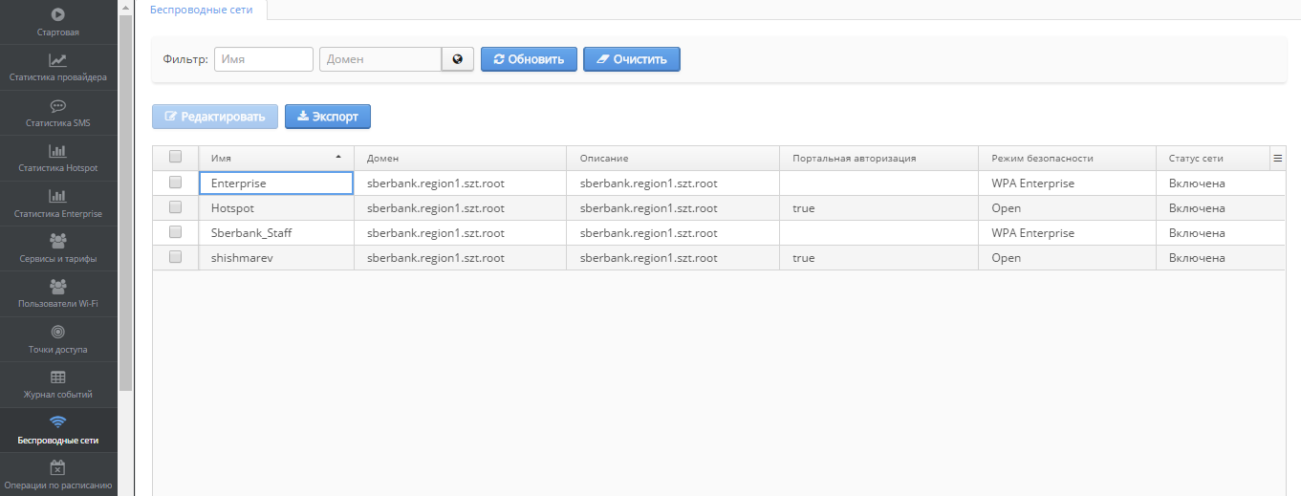The width and height of the screenshot is (1301, 496).
Task: Sort by Имя column header
Action: pyautogui.click(x=275, y=158)
